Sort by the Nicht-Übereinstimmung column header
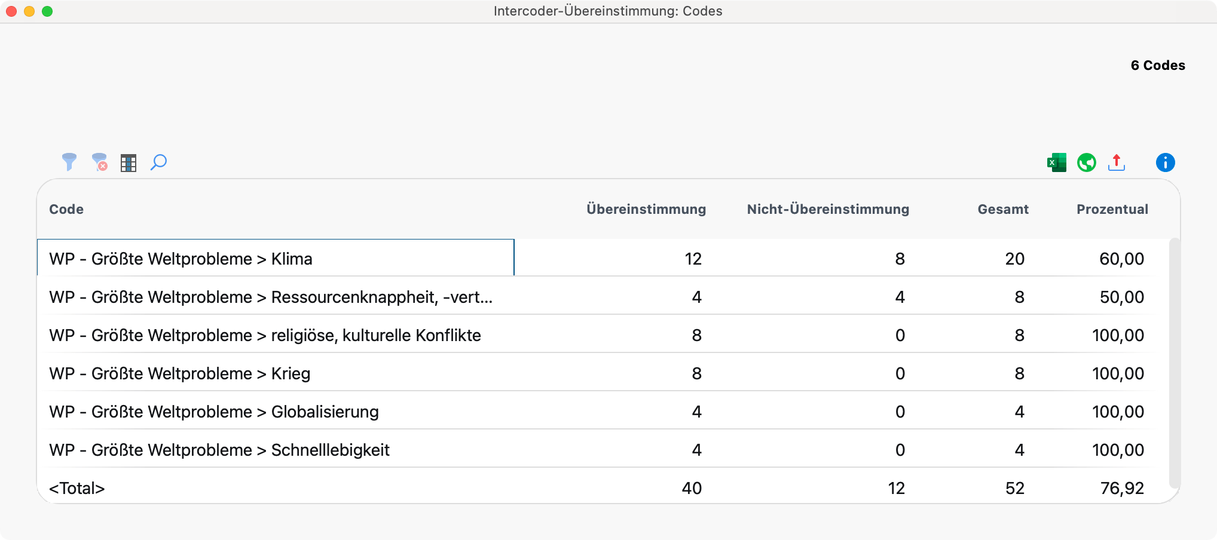The image size is (1217, 540). coord(828,209)
